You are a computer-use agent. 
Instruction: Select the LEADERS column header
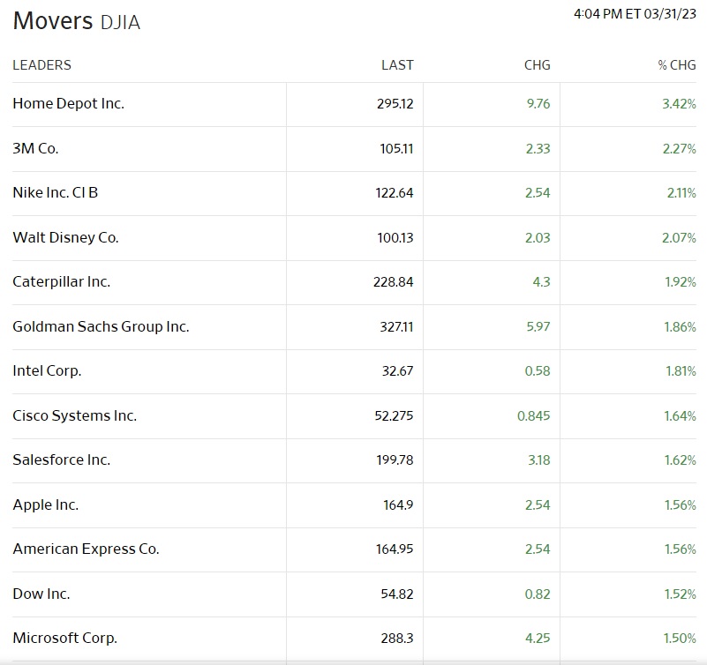pos(42,65)
